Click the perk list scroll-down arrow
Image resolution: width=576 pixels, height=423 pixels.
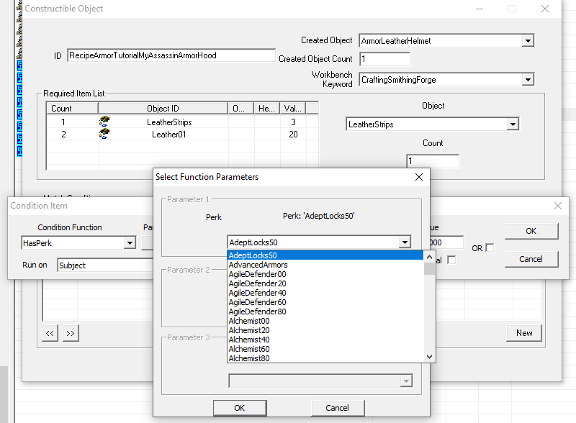click(x=430, y=356)
